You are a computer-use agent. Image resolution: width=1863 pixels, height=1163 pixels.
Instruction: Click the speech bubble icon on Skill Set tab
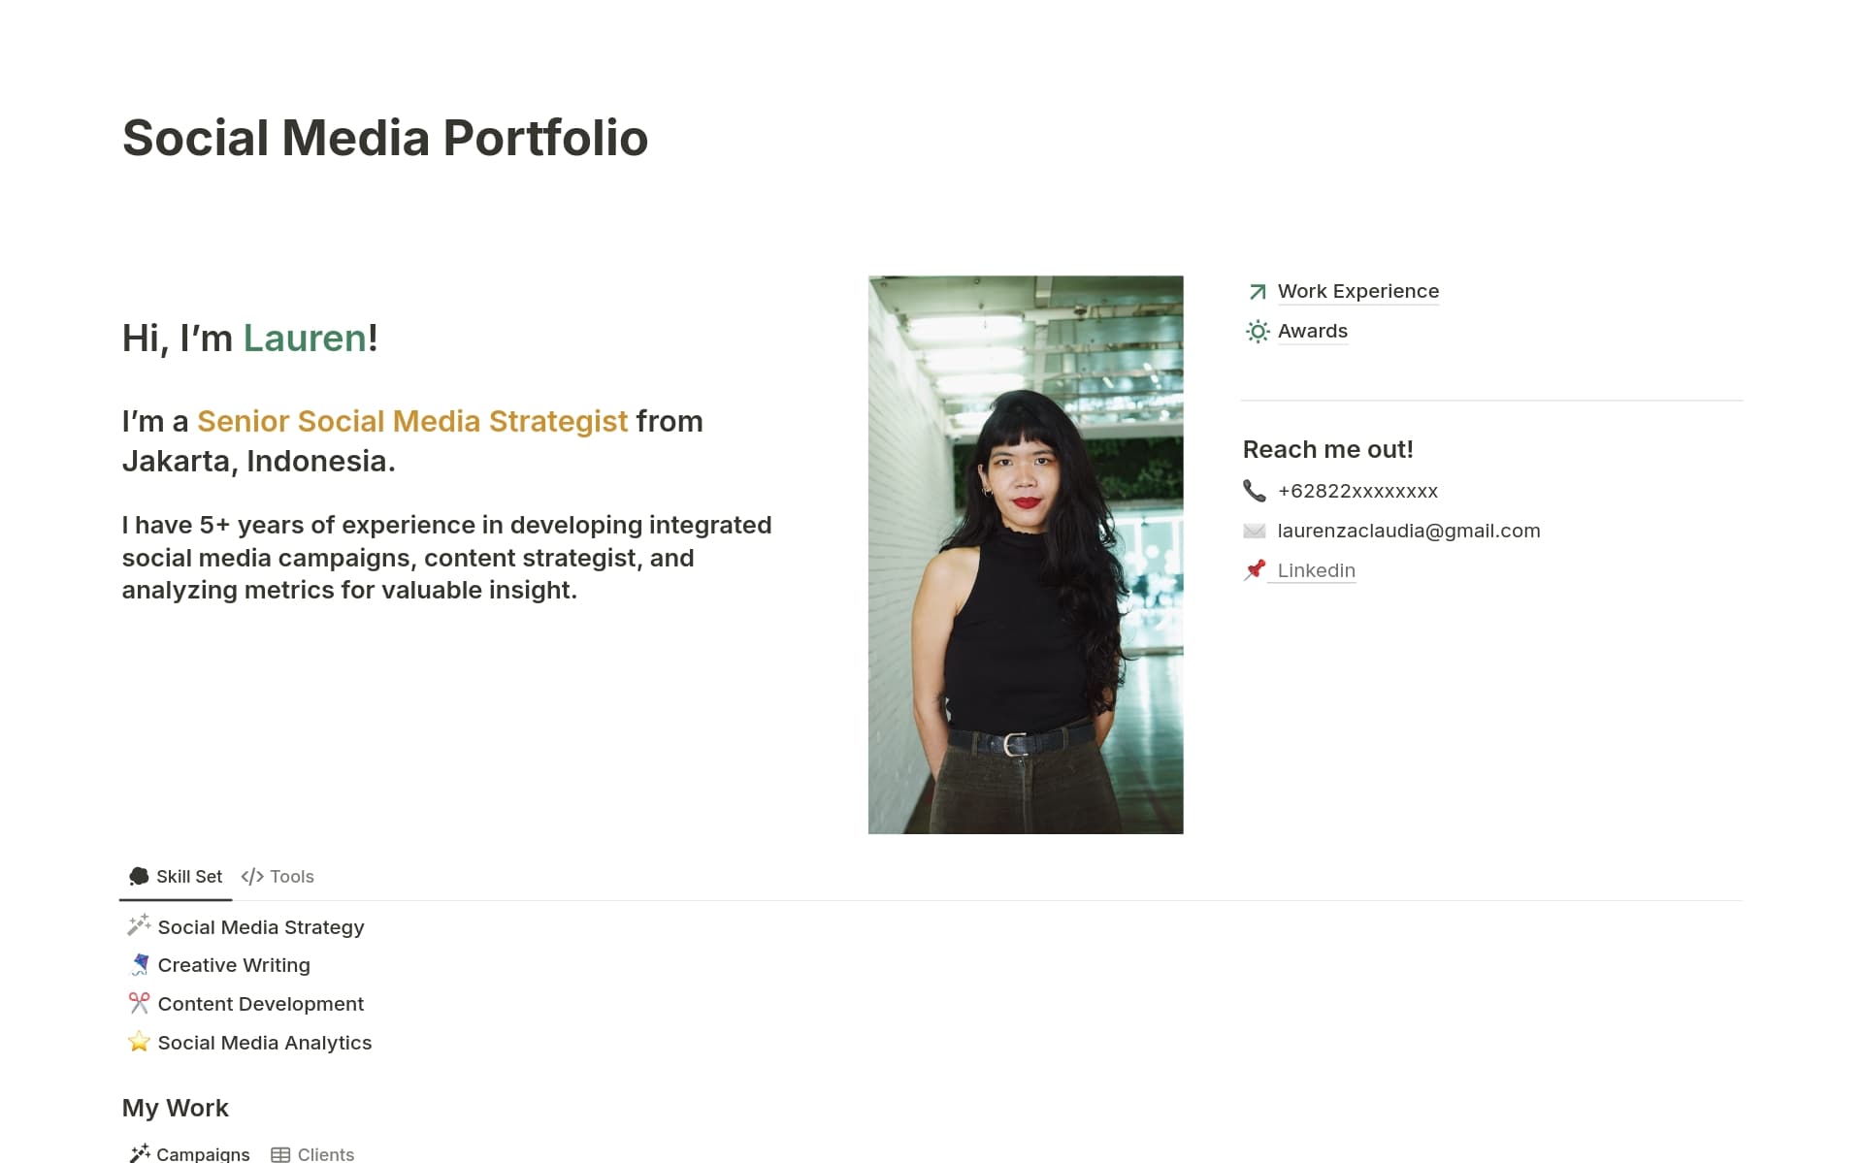pos(137,876)
